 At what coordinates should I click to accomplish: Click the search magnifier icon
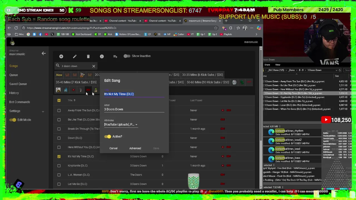click(58, 66)
